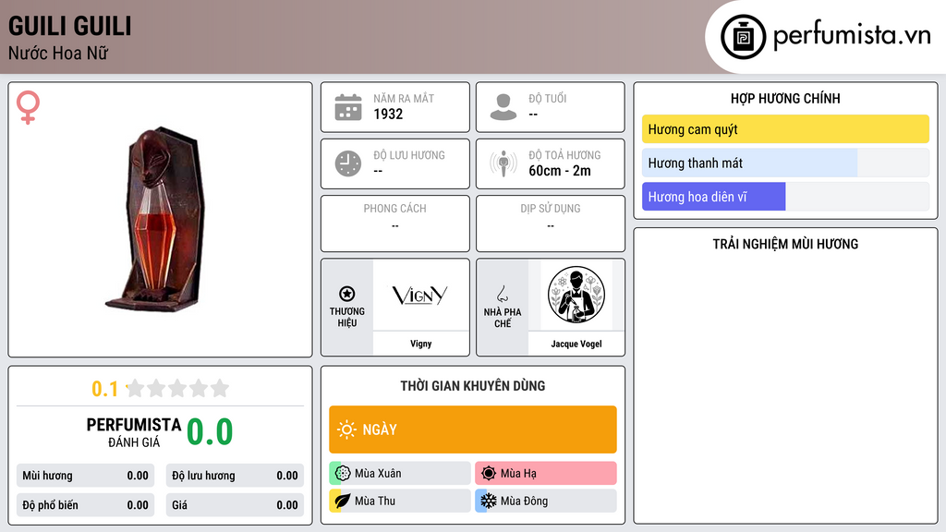The image size is (946, 532).
Task: Click the GUILI GUILI title heading
Action: click(x=70, y=26)
